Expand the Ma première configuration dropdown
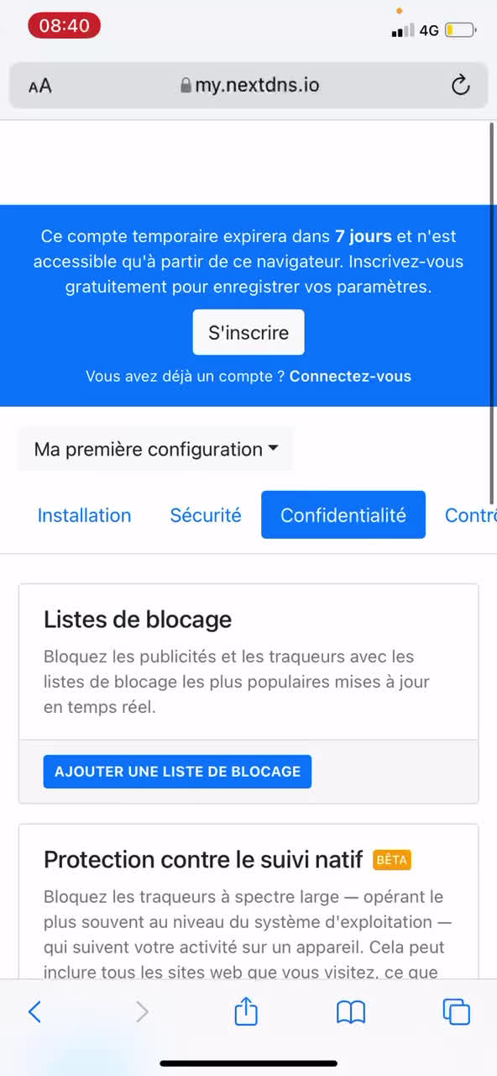The height and width of the screenshot is (1076, 497). pos(155,449)
